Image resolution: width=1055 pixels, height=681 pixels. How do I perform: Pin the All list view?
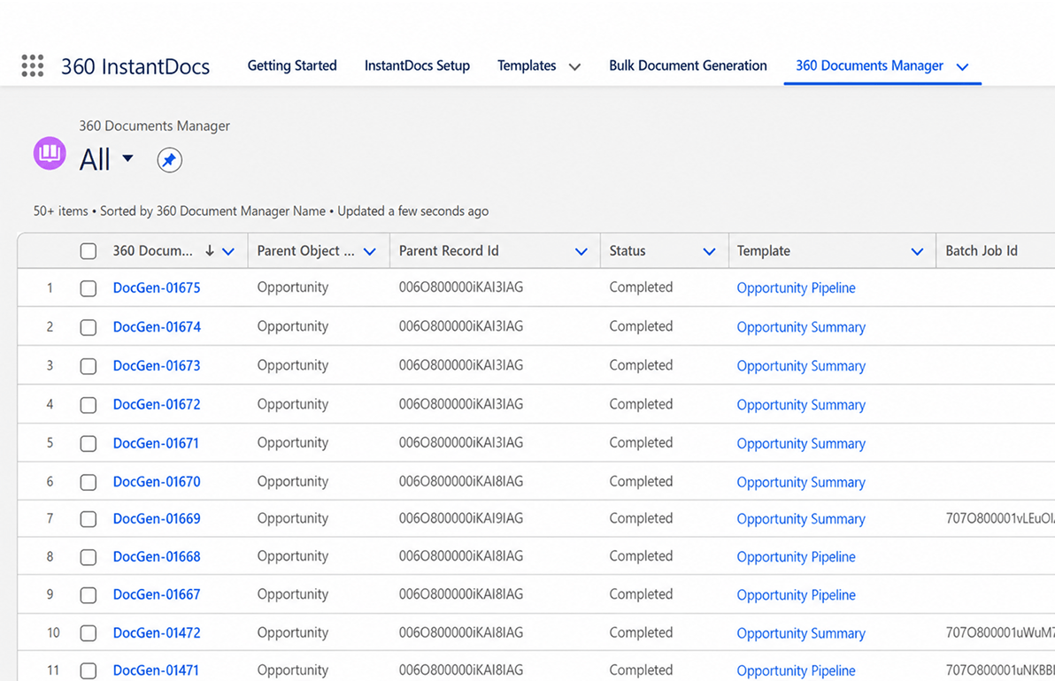[170, 160]
